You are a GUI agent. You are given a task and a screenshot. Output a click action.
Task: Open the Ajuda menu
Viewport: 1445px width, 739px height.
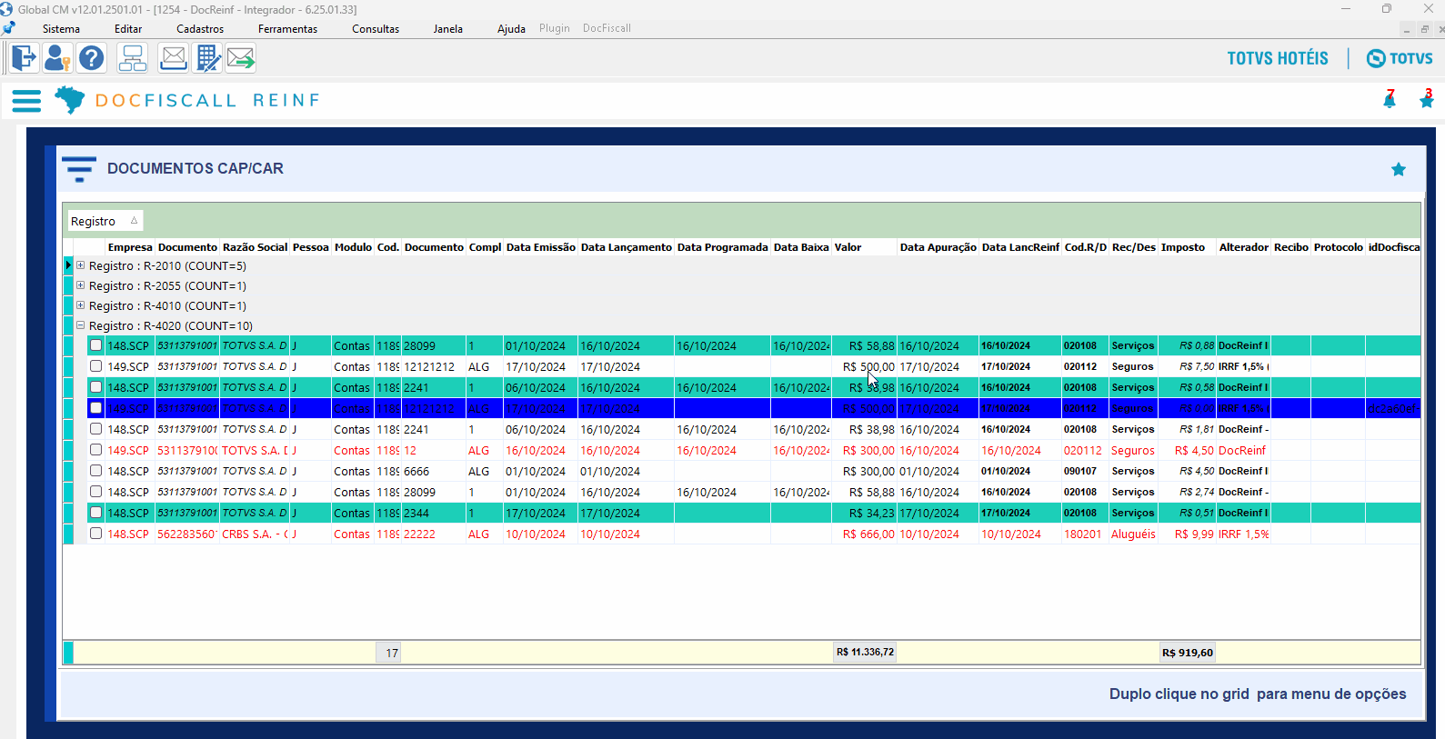coord(511,29)
